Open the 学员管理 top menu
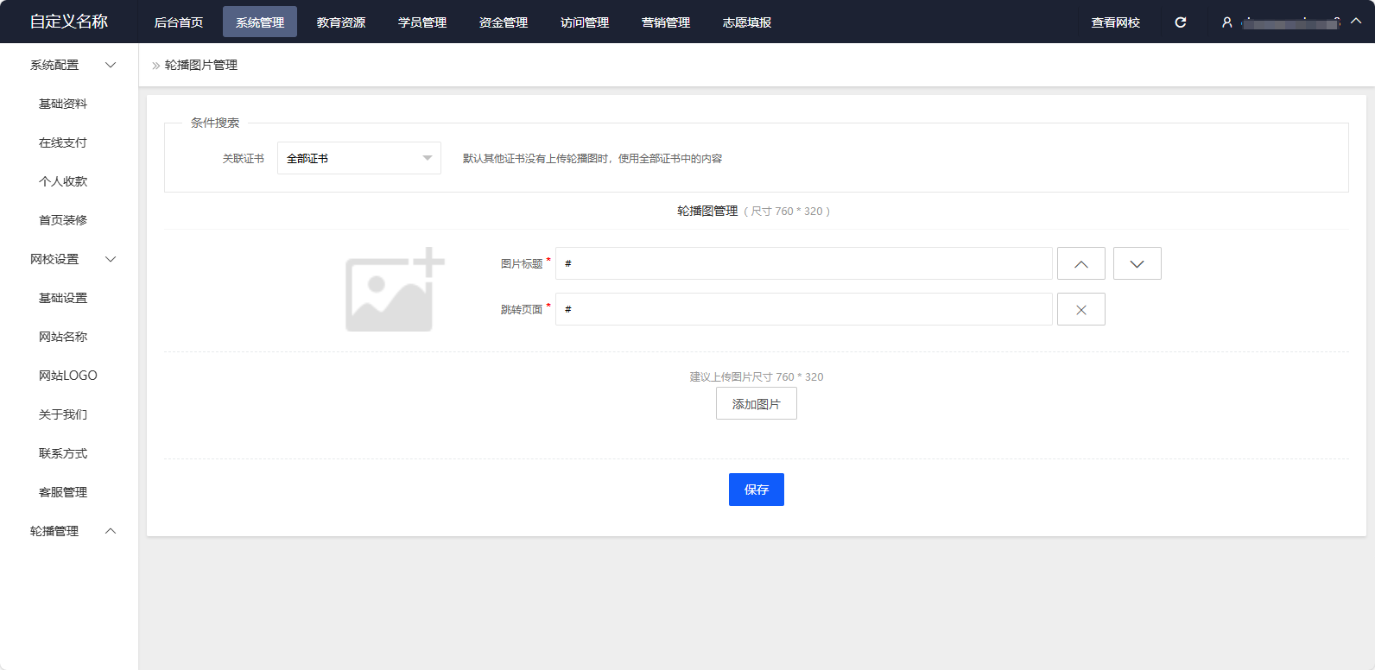Screen dimensions: 1375x670 422,22
